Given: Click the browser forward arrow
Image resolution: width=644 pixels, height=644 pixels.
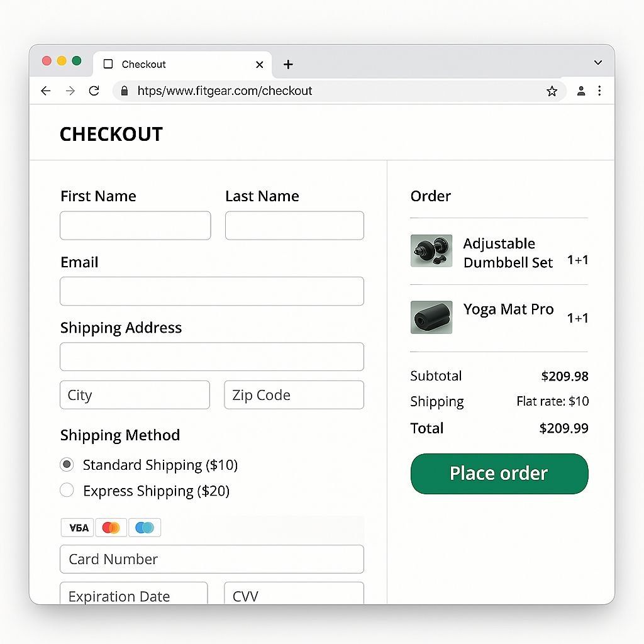Looking at the screenshot, I should point(70,91).
